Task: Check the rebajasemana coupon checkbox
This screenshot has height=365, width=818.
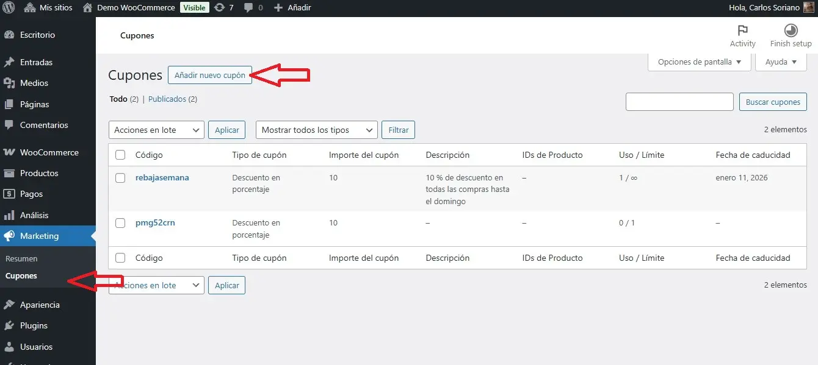Action: click(120, 178)
